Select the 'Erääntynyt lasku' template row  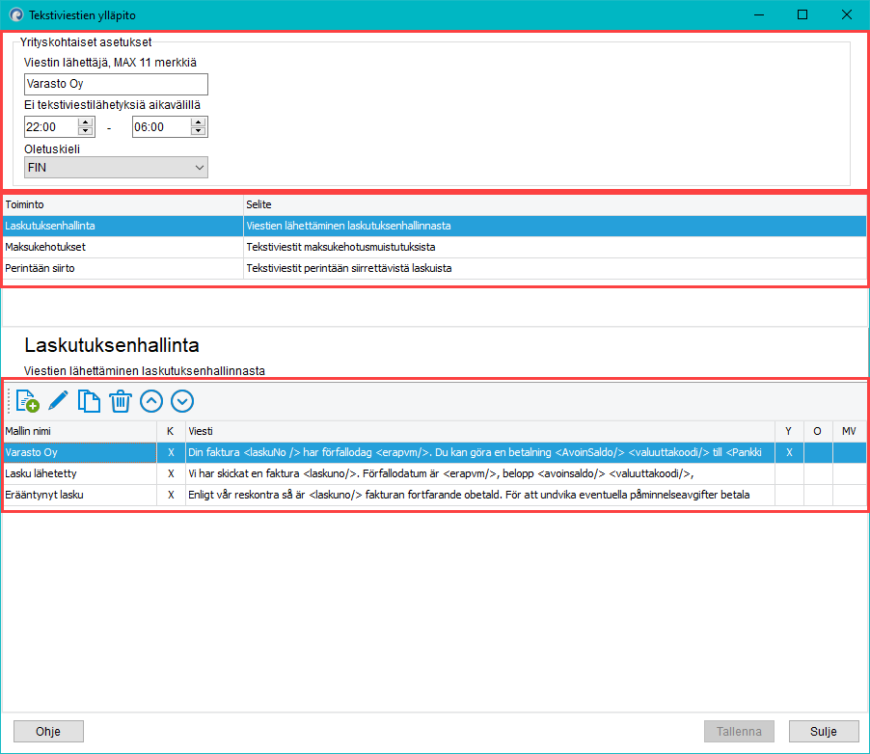[x=434, y=495]
